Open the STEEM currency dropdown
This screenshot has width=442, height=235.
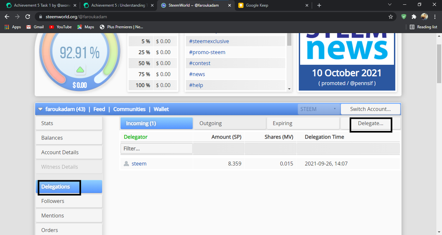coord(319,109)
